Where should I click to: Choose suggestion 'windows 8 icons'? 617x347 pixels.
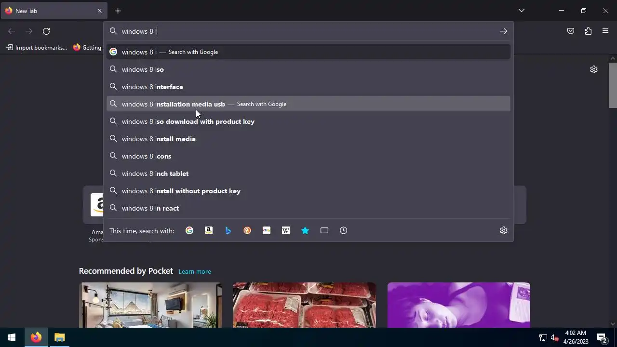pyautogui.click(x=308, y=156)
